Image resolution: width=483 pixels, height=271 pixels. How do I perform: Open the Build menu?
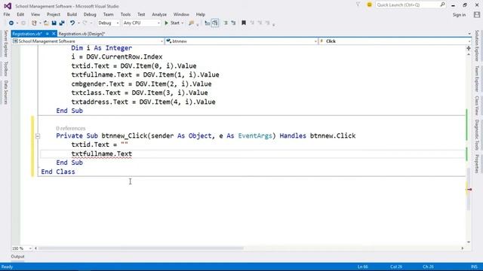[72, 14]
